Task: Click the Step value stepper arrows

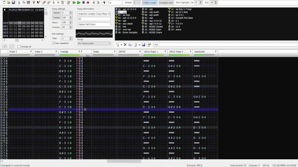Action: click(71, 39)
